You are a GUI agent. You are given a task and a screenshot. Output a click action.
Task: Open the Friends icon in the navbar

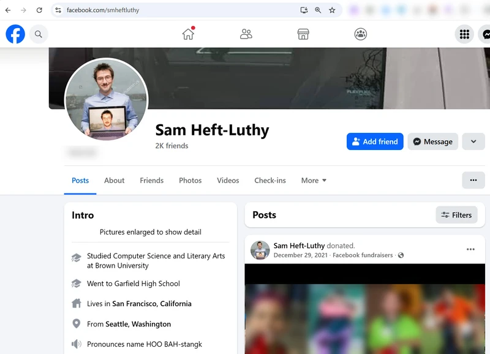[246, 34]
